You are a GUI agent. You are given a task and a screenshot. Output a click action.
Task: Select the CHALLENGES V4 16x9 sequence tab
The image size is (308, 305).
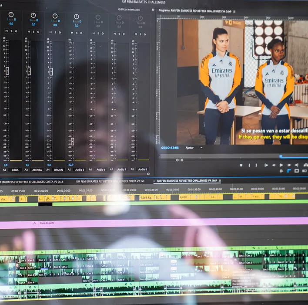tap(187, 181)
